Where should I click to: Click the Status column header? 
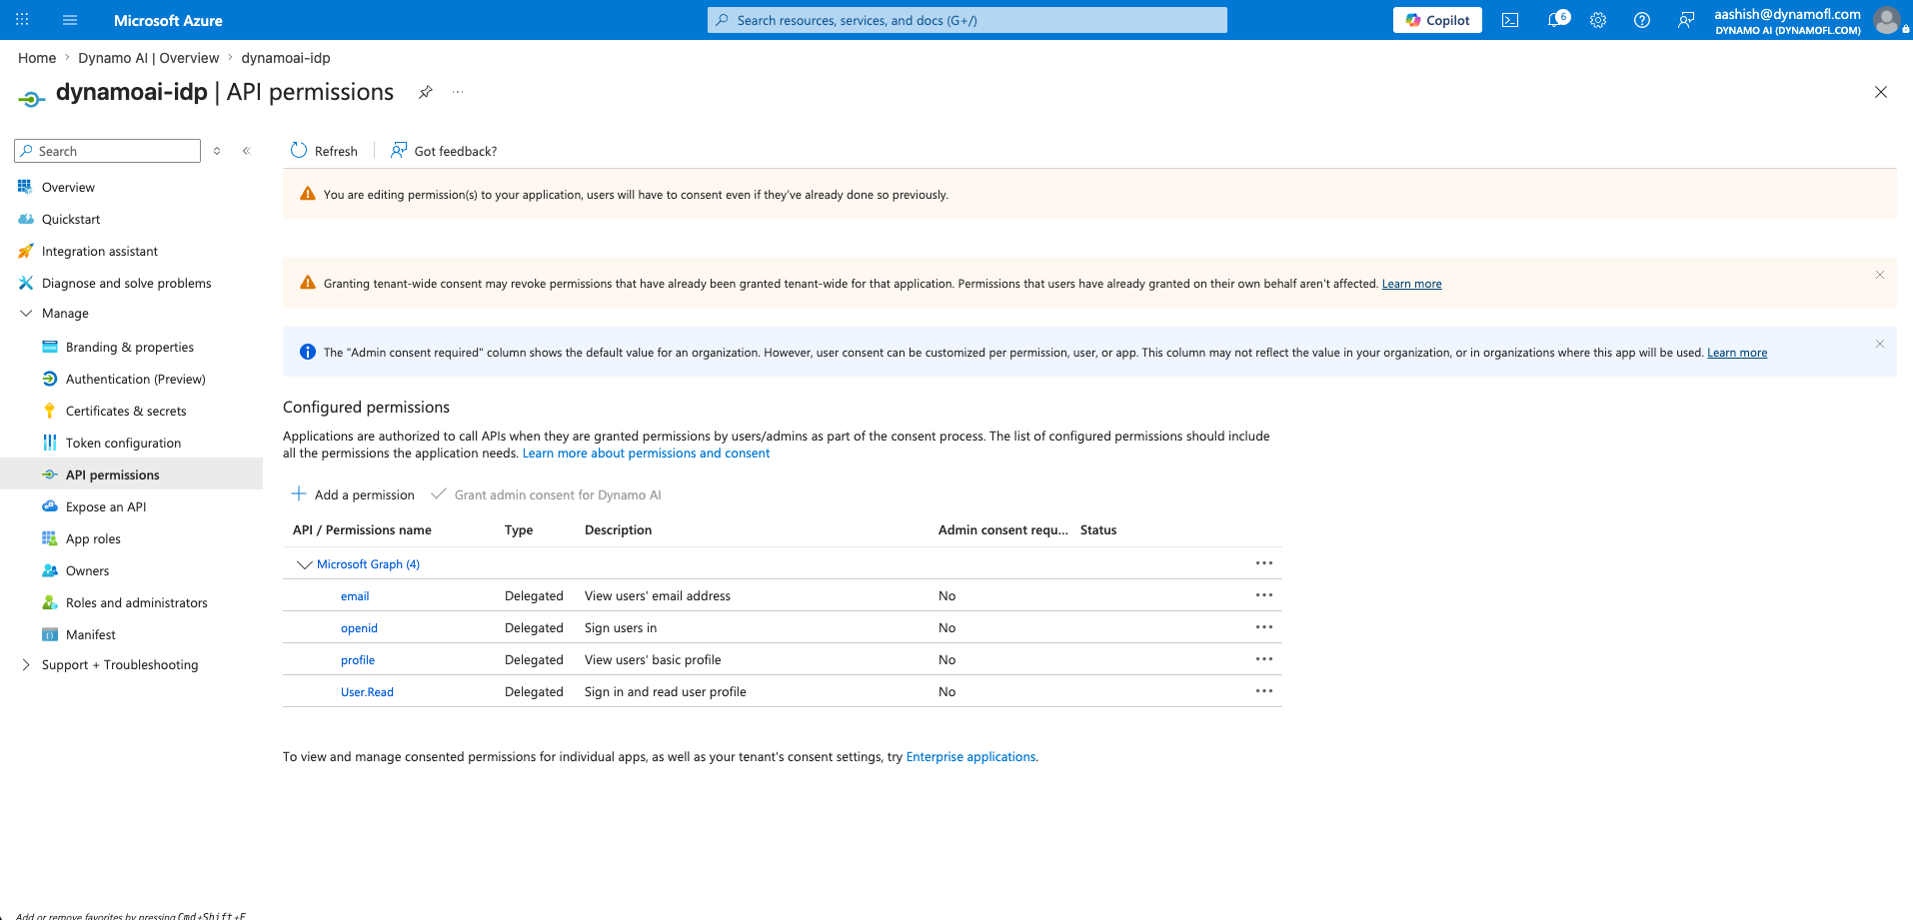coord(1098,530)
